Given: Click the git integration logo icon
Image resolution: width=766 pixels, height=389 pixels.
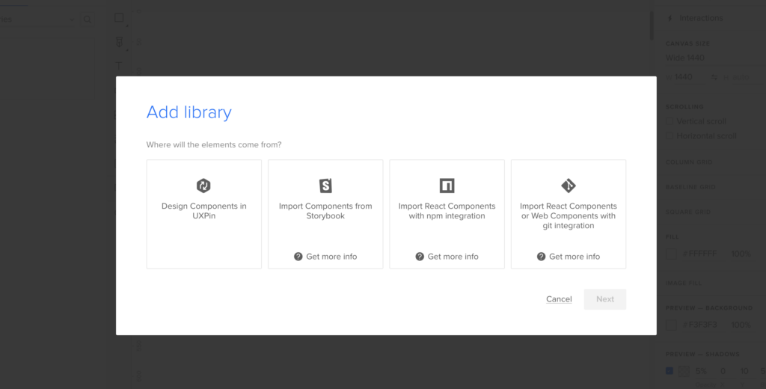Looking at the screenshot, I should pyautogui.click(x=569, y=186).
